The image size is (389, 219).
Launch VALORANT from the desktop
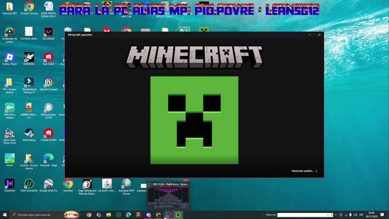click(x=49, y=33)
